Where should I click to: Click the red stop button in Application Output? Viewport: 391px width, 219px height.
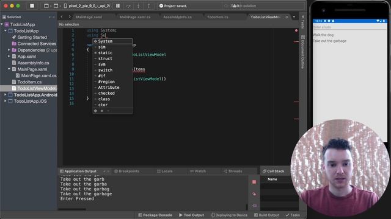pyautogui.click(x=254, y=182)
